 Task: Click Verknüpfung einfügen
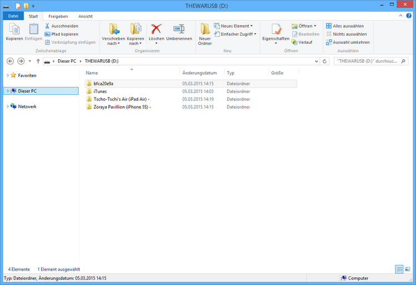coord(70,42)
